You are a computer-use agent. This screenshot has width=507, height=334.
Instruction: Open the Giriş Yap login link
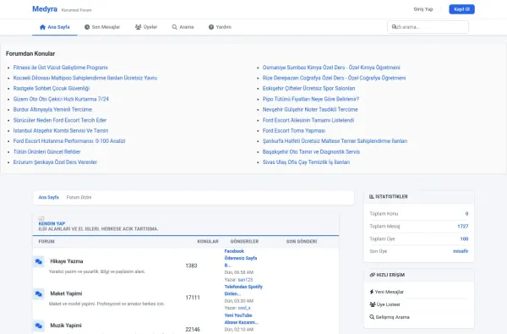pos(423,9)
